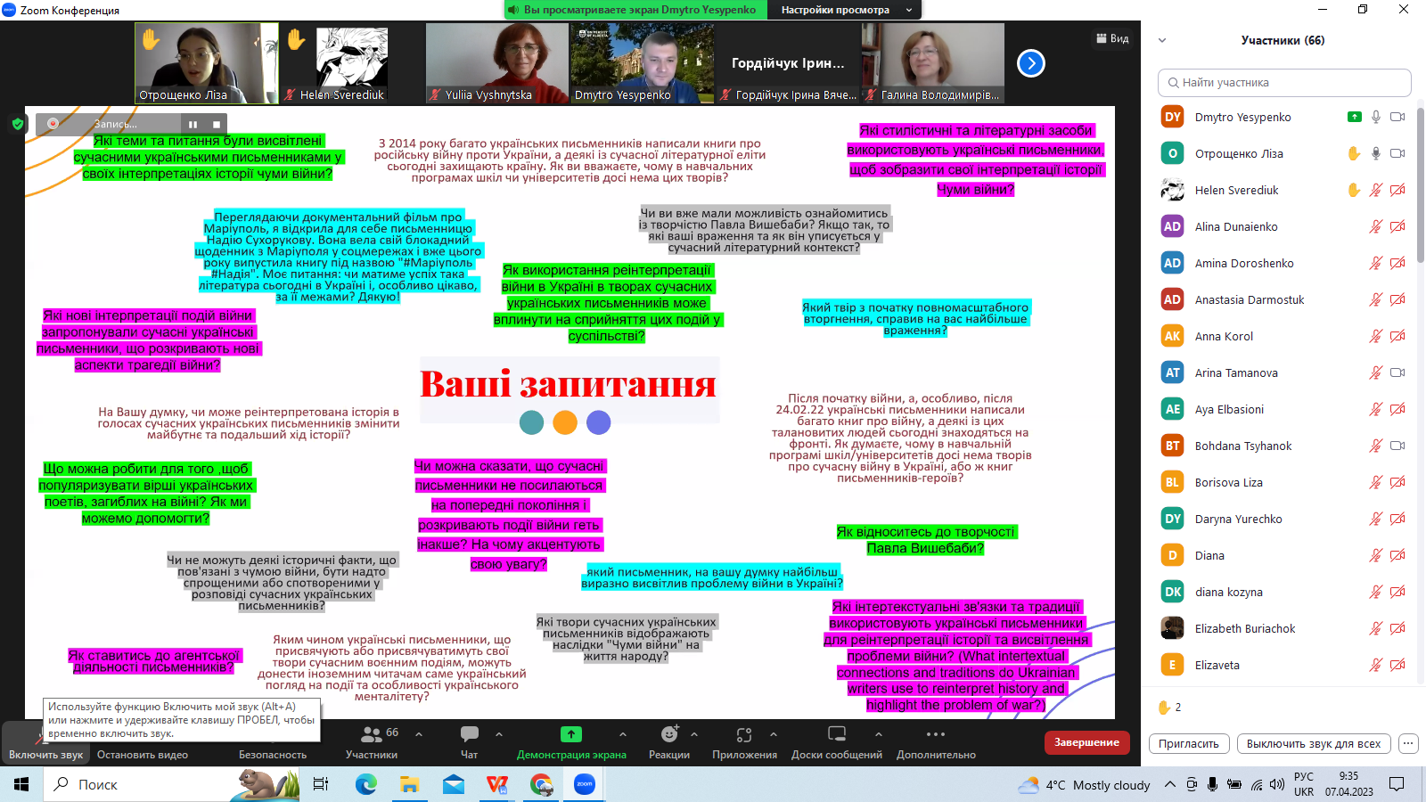Open the Security (Безопасность) toolbar item
Viewport: 1426px width, 802px height.
[272, 754]
